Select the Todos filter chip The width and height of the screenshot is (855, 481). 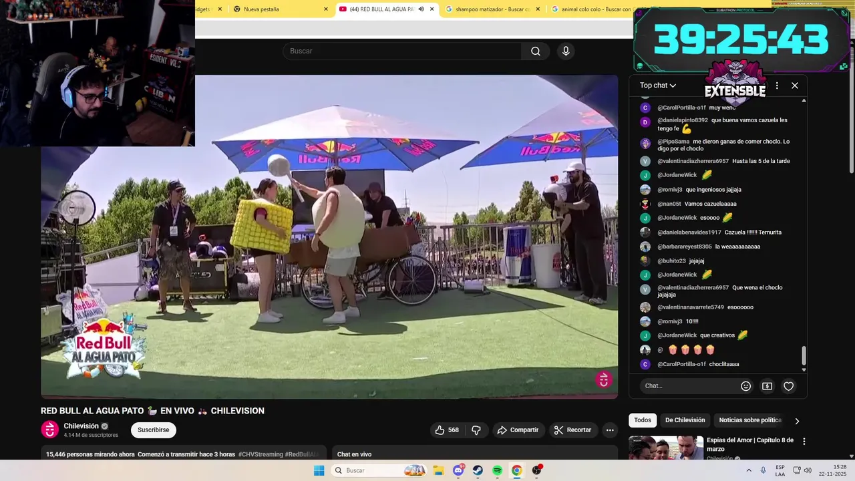point(643,420)
